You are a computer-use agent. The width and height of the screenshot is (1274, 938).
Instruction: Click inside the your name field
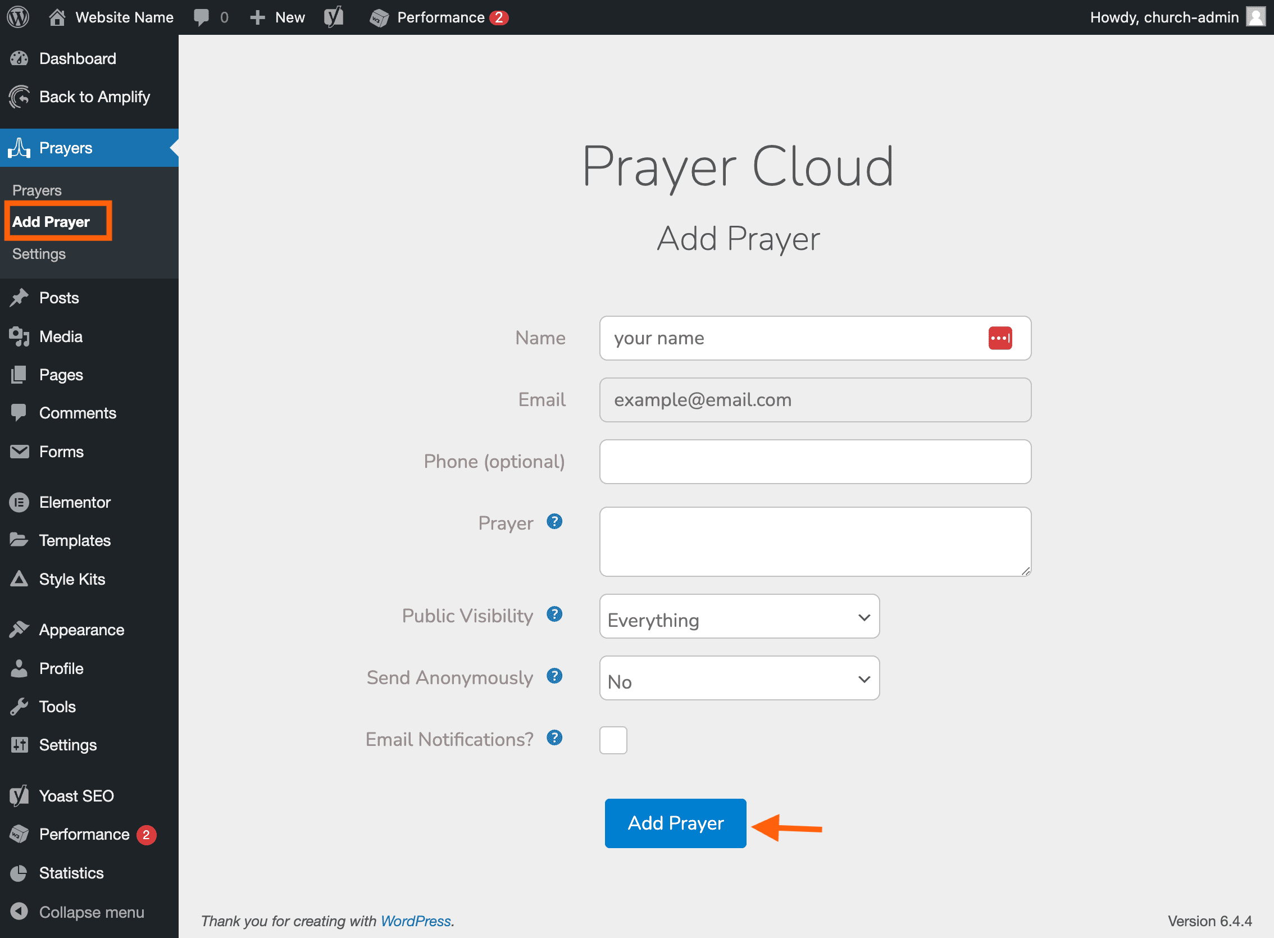(795, 338)
